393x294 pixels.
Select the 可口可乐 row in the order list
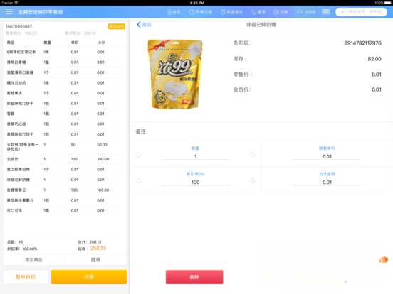click(65, 210)
